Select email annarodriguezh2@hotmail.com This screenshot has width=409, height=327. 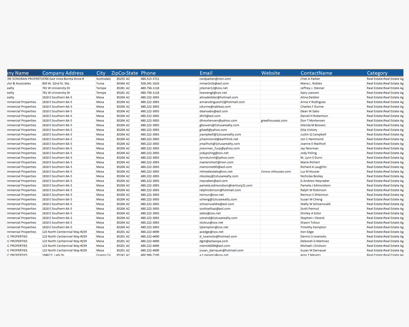[x=222, y=102]
